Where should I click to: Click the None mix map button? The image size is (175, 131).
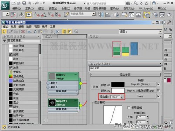click(x=140, y=96)
